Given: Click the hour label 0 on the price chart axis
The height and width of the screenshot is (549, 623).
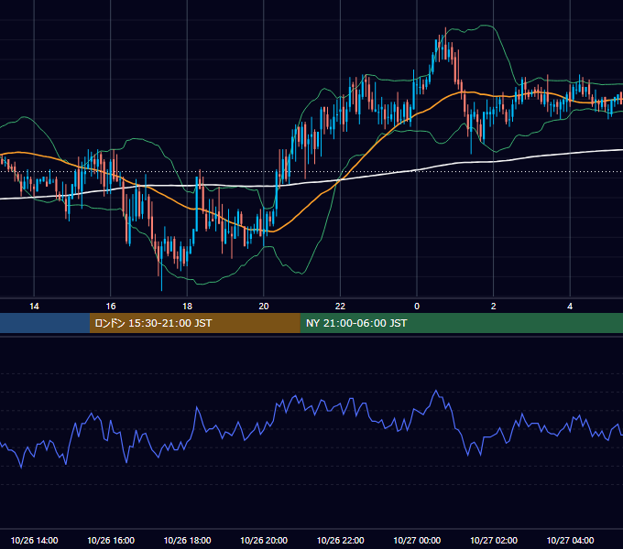Looking at the screenshot, I should pyautogui.click(x=417, y=307).
